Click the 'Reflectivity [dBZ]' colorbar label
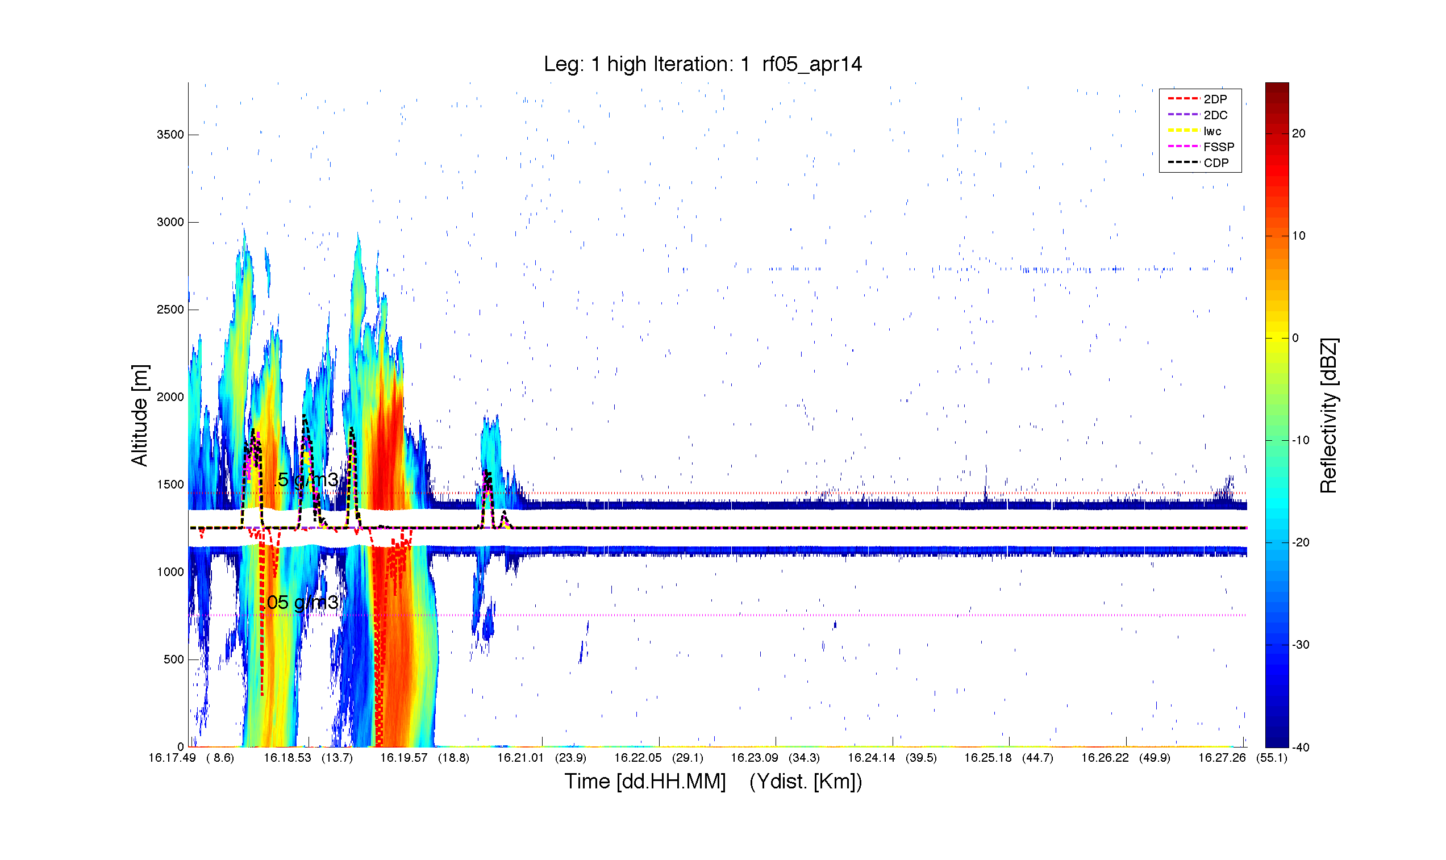The height and width of the screenshot is (860, 1446). tap(1328, 415)
